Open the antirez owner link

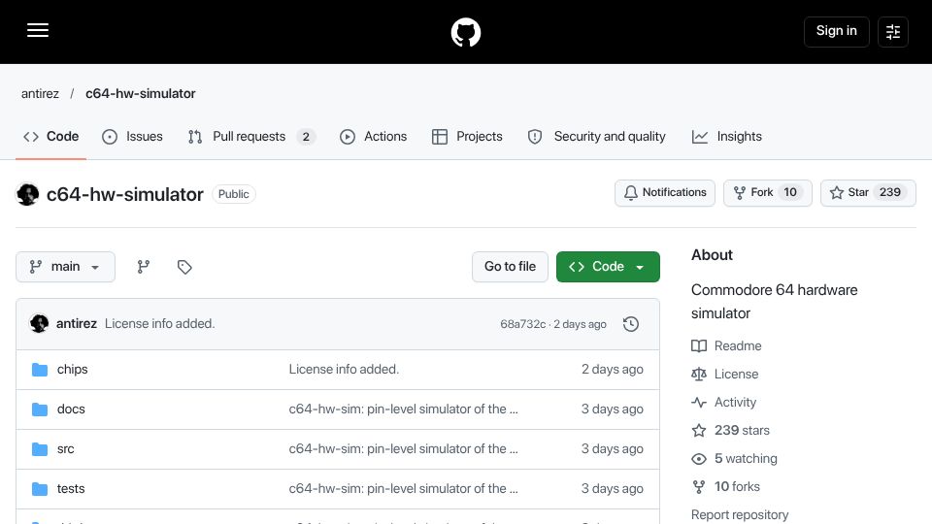(x=40, y=93)
